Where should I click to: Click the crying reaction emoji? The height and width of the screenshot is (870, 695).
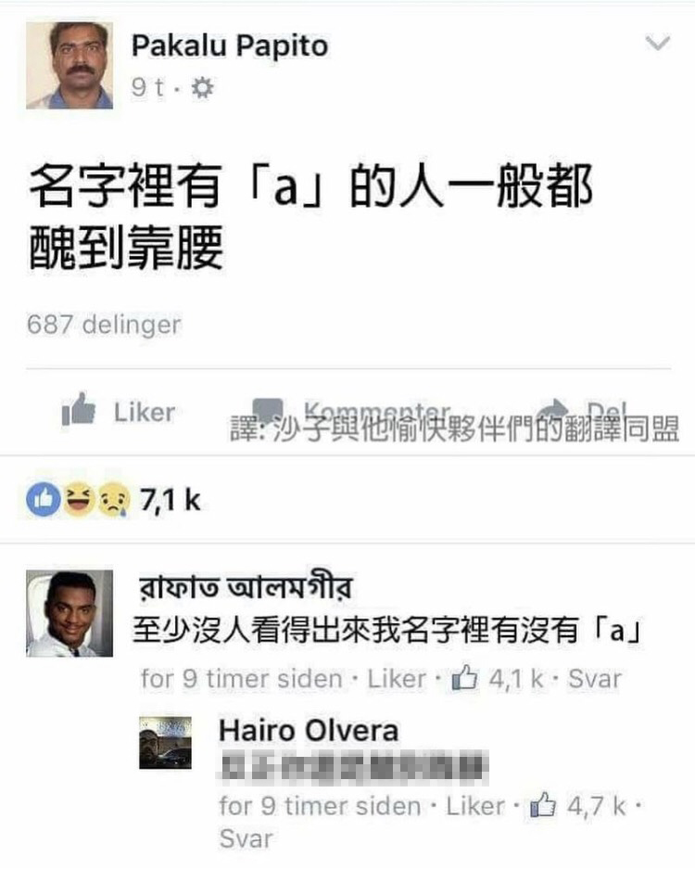(114, 499)
